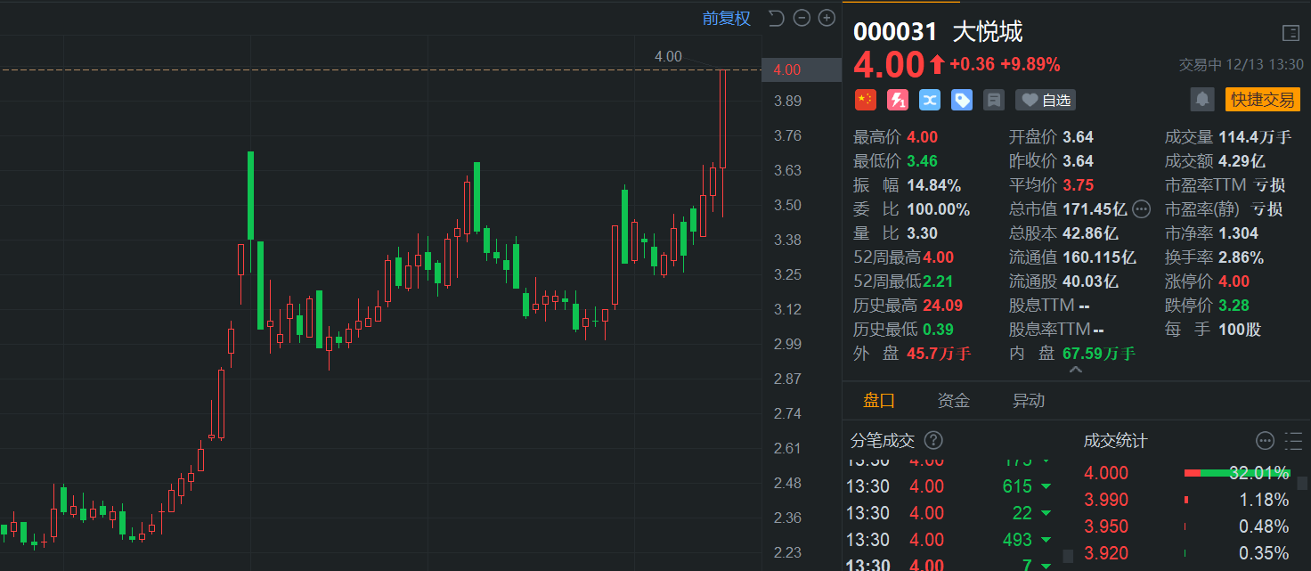Image resolution: width=1311 pixels, height=571 pixels.
Task: Click the pink lightning Level-1 quote icon
Action: click(x=898, y=100)
